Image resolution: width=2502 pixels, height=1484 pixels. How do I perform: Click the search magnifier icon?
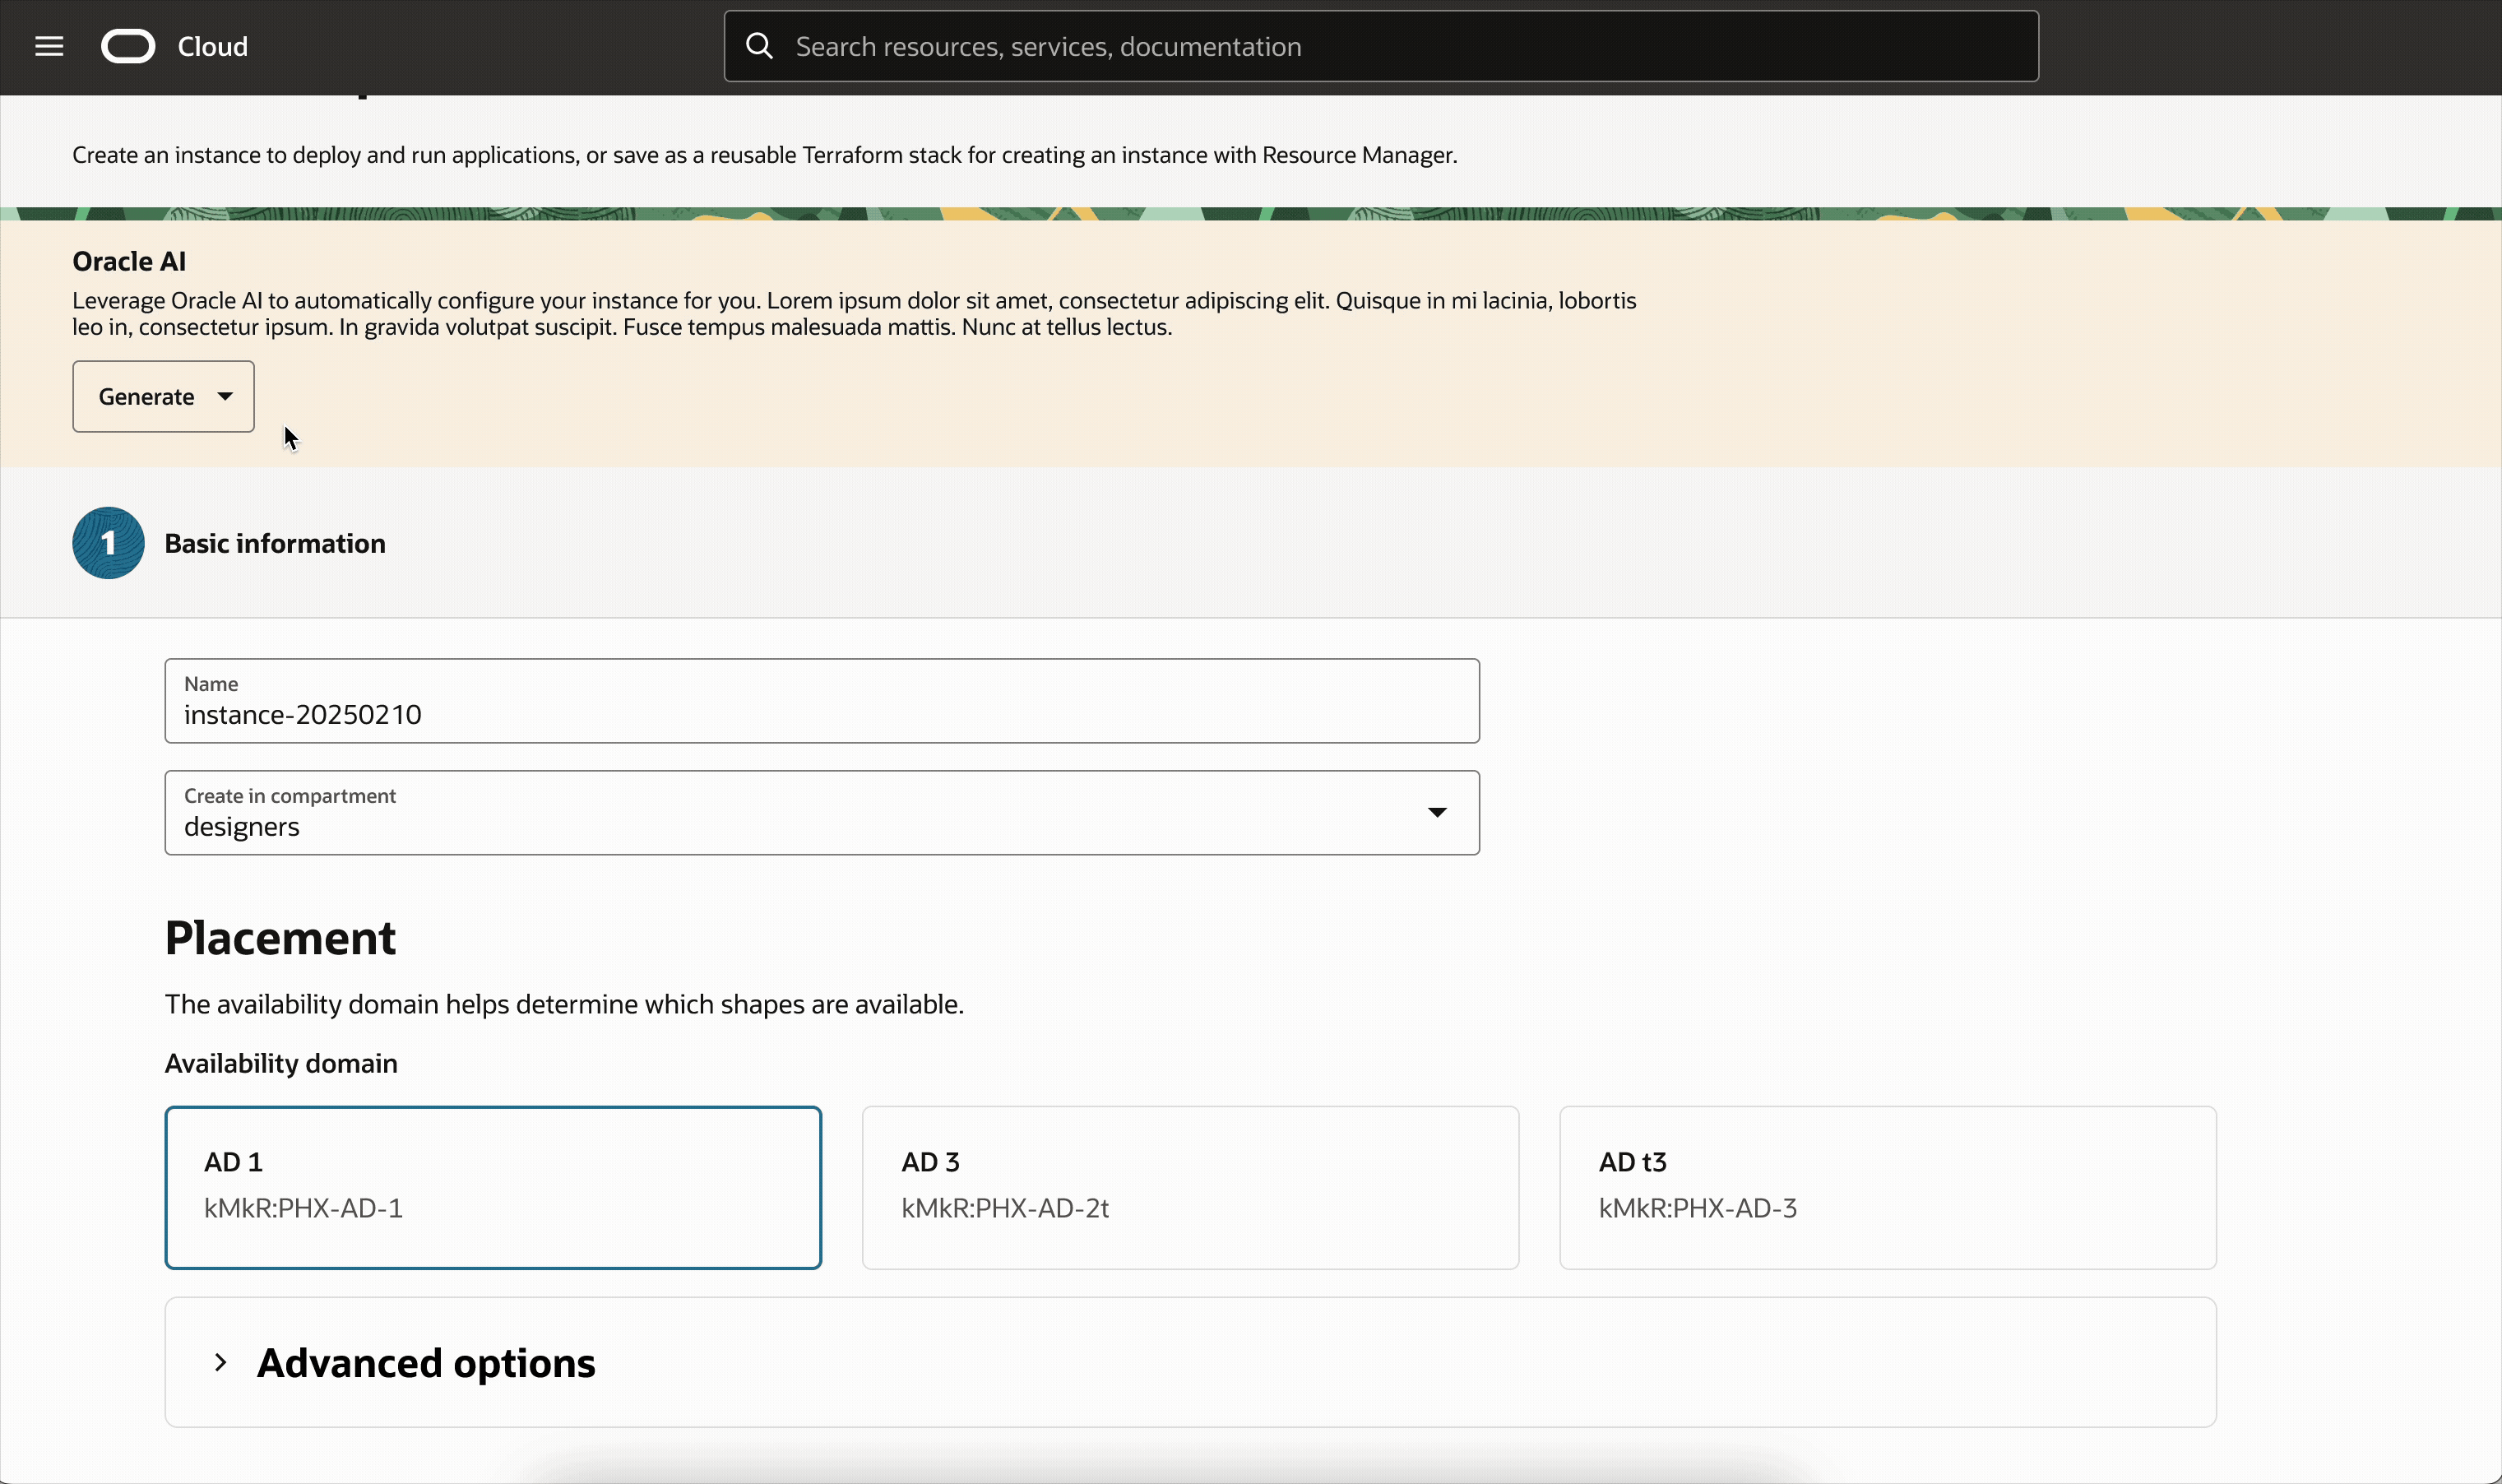pos(760,46)
